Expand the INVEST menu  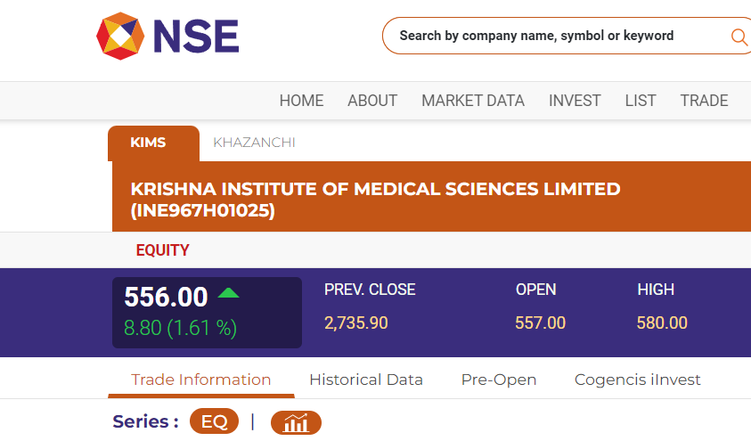pyautogui.click(x=575, y=101)
